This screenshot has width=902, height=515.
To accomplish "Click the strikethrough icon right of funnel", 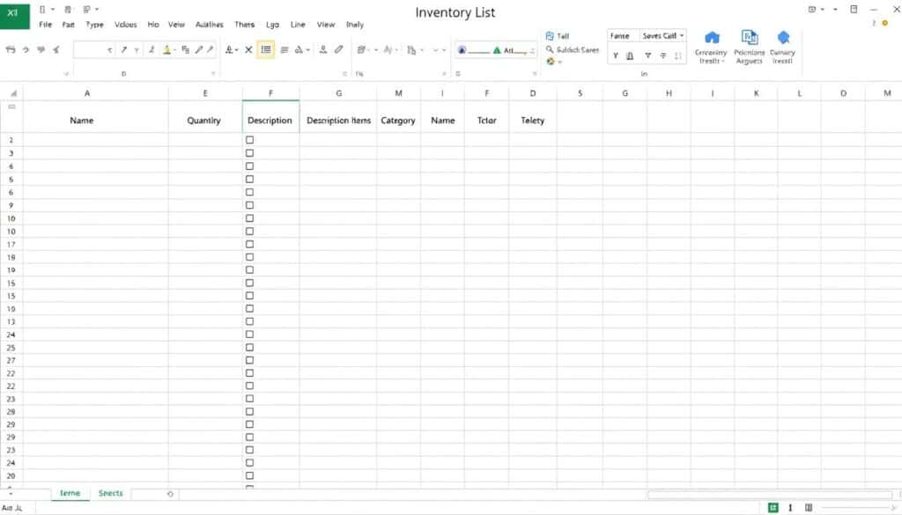I will click(x=663, y=55).
